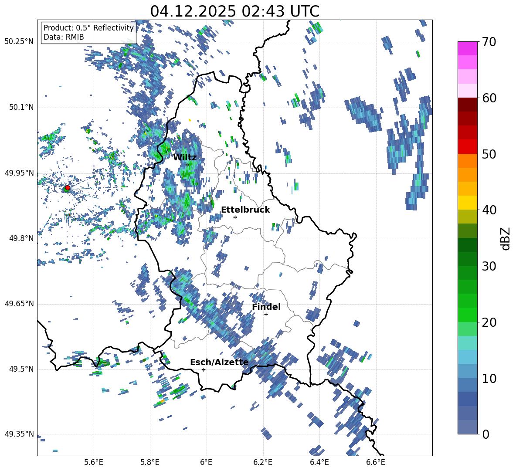Click the Wiltz station cross marker
This screenshot has height=471, width=516.
(187, 165)
